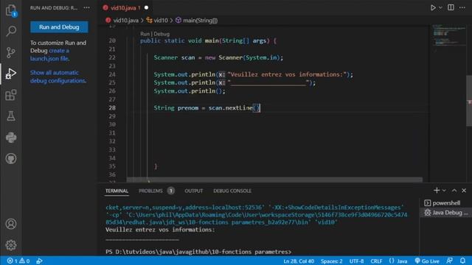This screenshot has height=265, width=472.
Task: Close the bottom panel
Action: coord(464,191)
